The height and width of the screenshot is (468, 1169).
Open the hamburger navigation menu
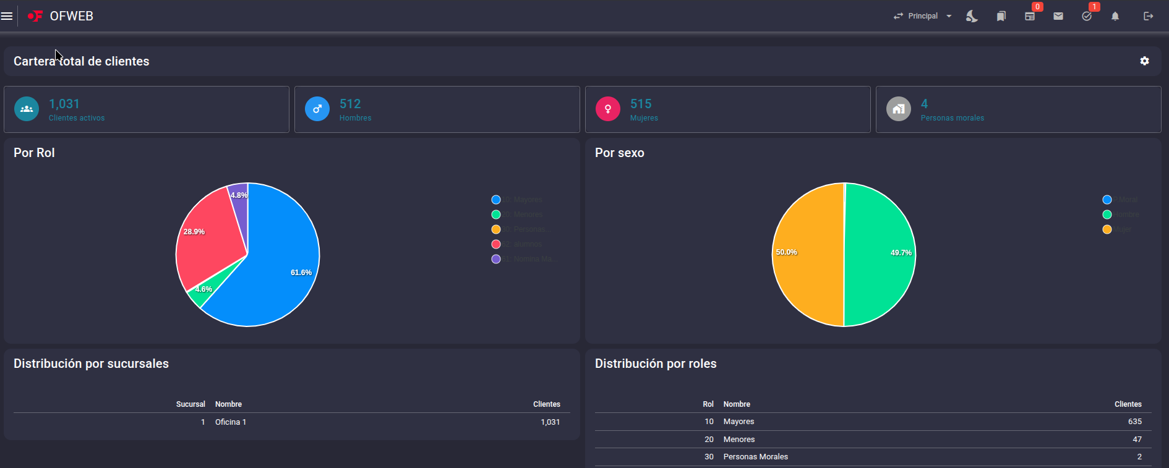pyautogui.click(x=7, y=16)
